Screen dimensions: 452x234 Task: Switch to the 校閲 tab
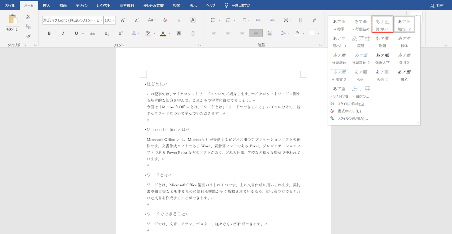click(177, 6)
